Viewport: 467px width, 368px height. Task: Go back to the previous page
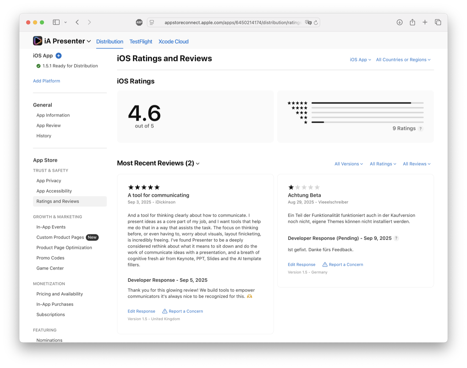point(77,22)
